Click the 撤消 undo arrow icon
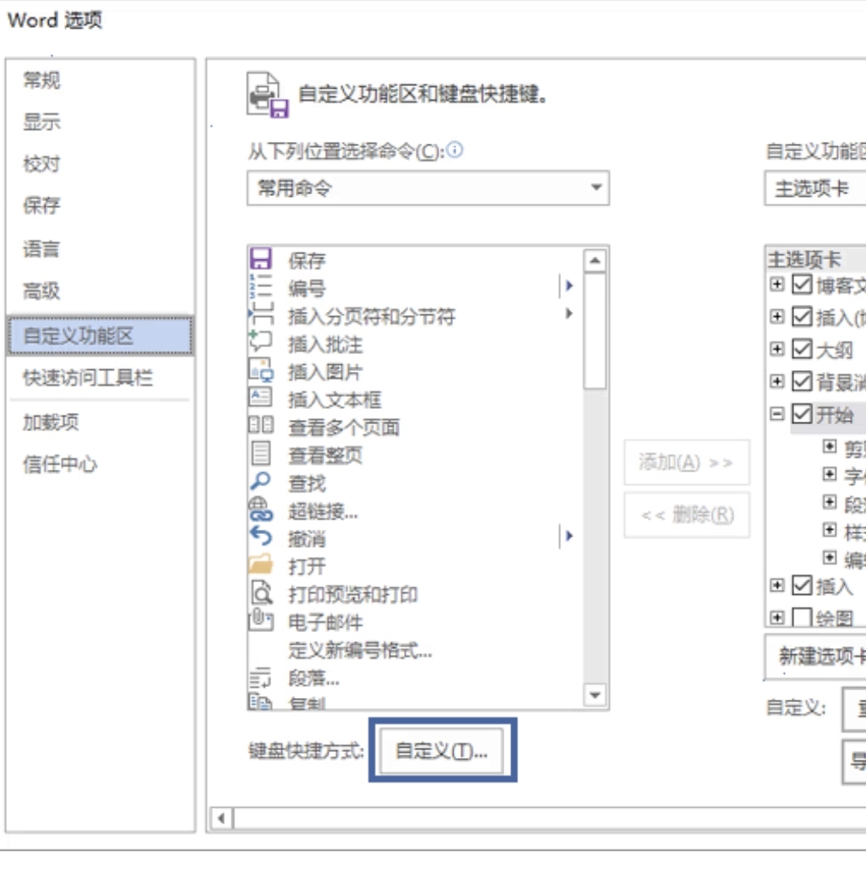Viewport: 866px width, 872px height. coord(260,536)
